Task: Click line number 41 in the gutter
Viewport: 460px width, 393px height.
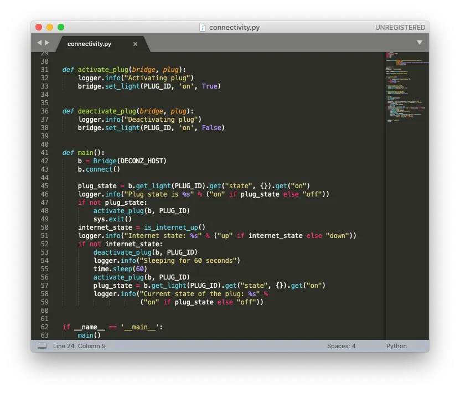Action: click(x=45, y=153)
